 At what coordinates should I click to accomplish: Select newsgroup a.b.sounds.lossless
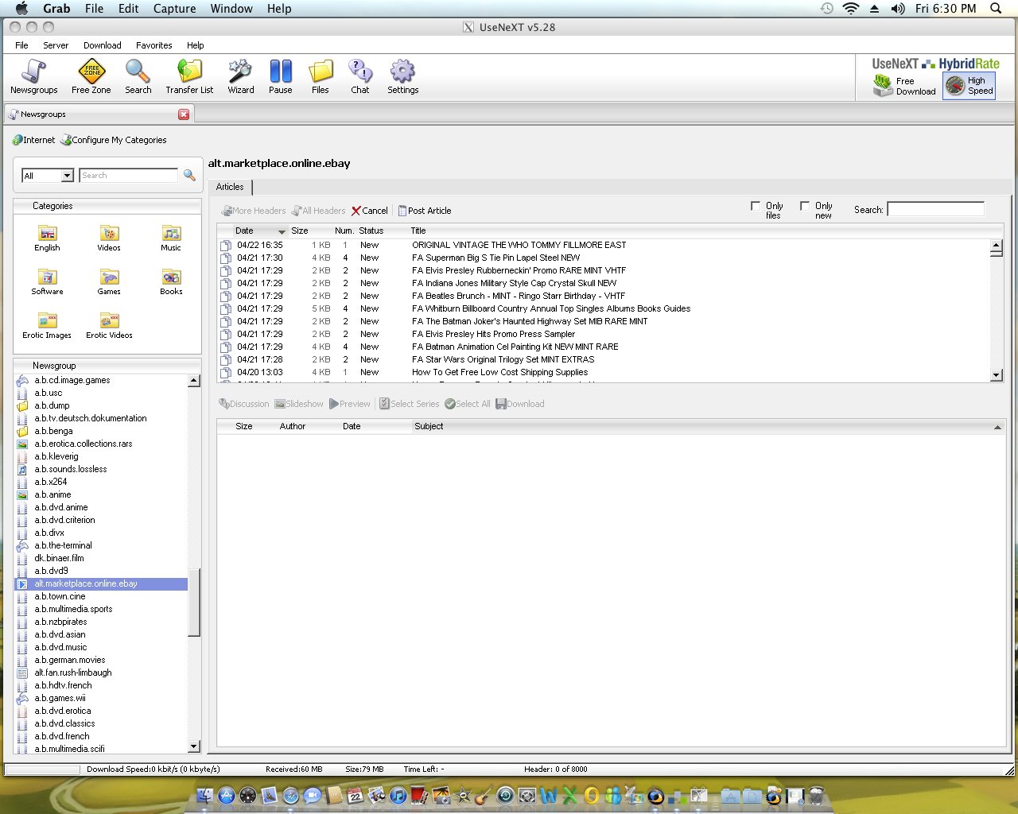click(x=70, y=469)
